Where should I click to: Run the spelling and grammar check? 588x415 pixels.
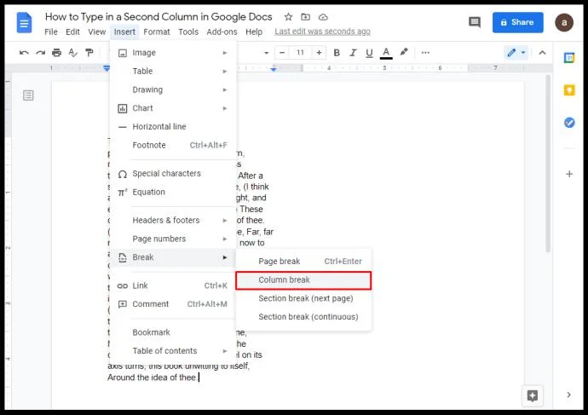[x=72, y=53]
